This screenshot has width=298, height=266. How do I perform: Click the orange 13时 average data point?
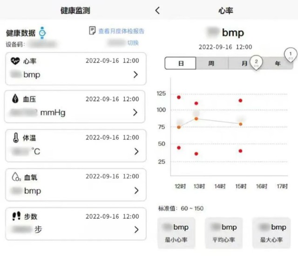196,119
